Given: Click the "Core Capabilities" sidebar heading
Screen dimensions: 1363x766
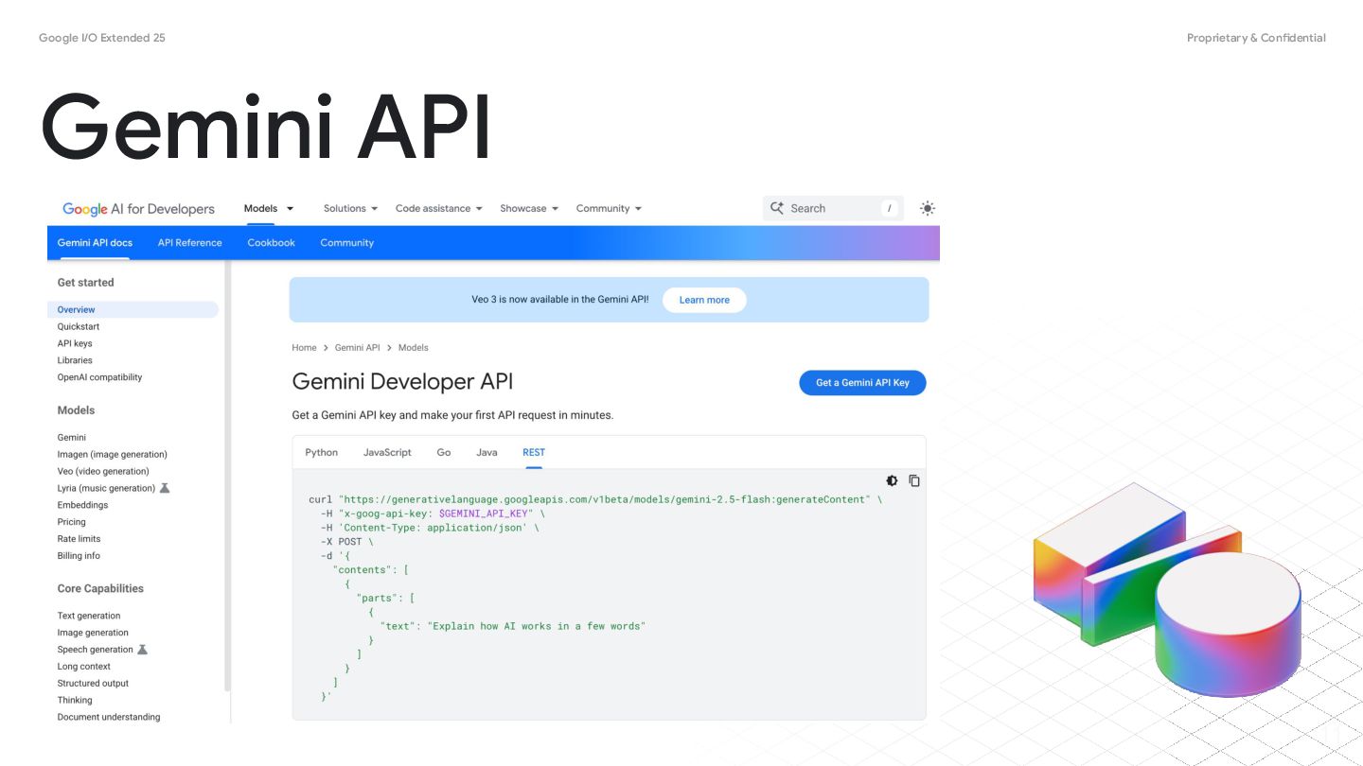Looking at the screenshot, I should (x=100, y=588).
